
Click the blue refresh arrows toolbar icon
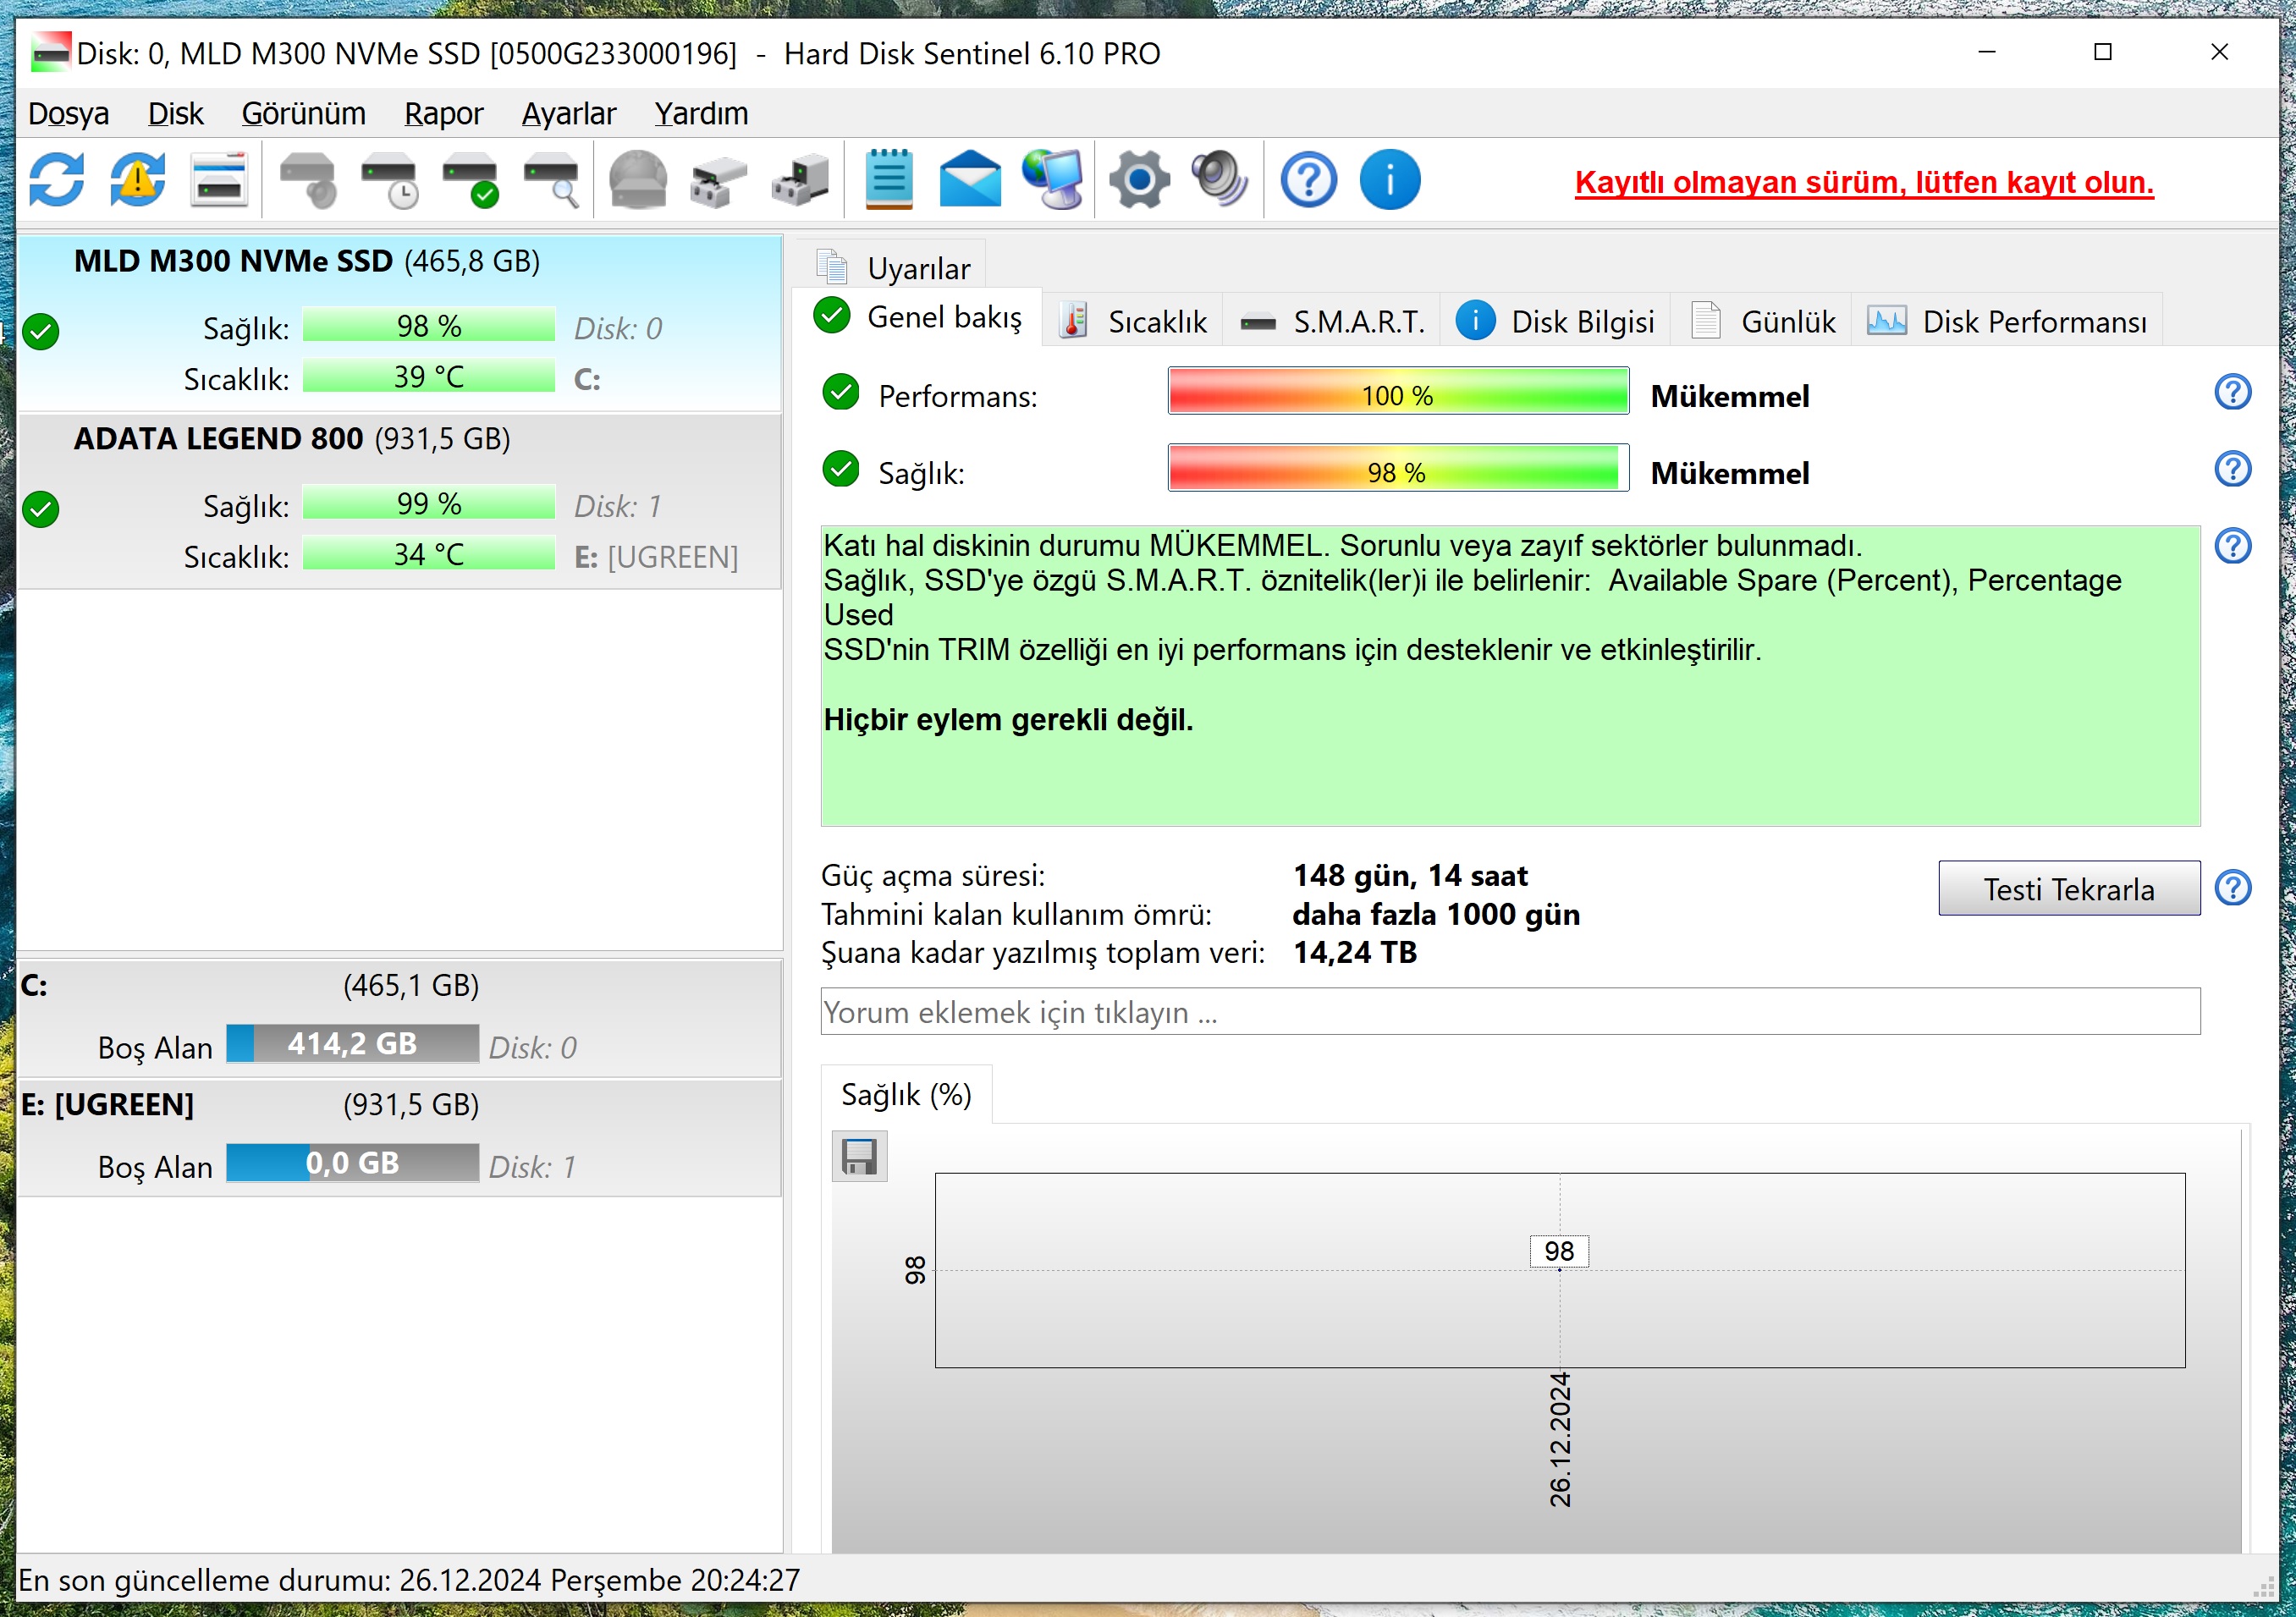coord(57,181)
